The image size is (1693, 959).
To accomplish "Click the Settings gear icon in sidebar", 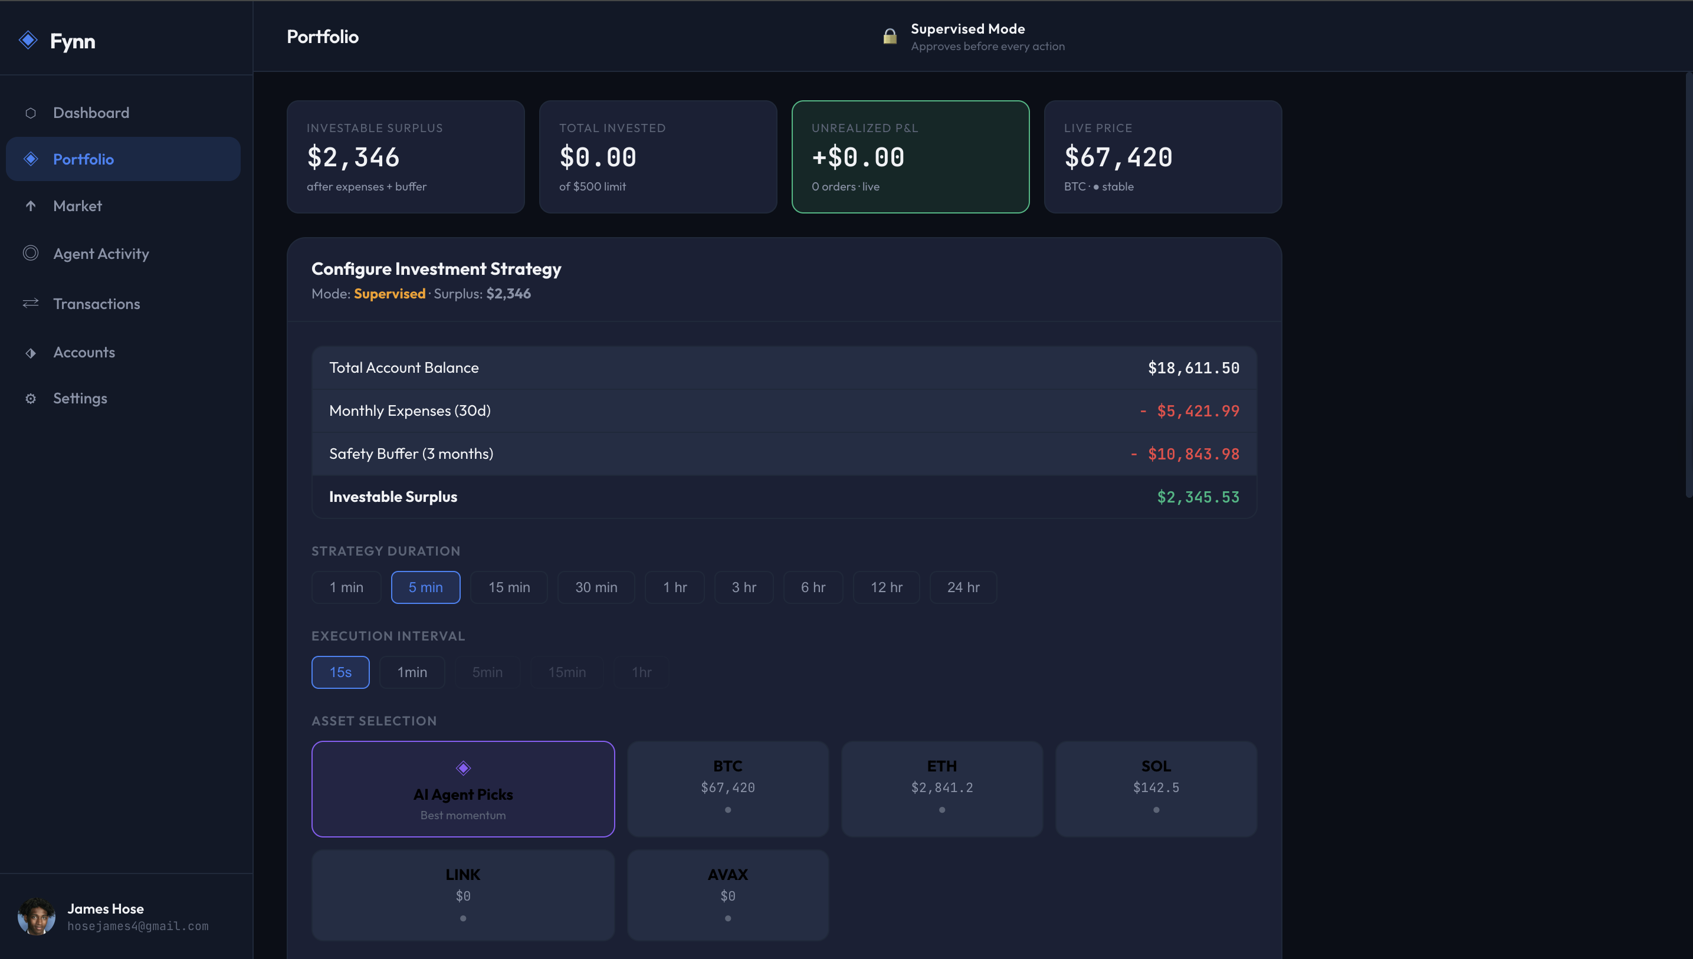I will [30, 399].
